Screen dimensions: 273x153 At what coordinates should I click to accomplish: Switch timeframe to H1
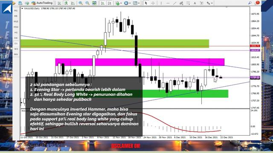point(16,32)
